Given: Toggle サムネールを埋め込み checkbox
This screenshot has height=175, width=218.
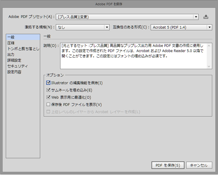Looking at the screenshot, I should click(48, 90).
